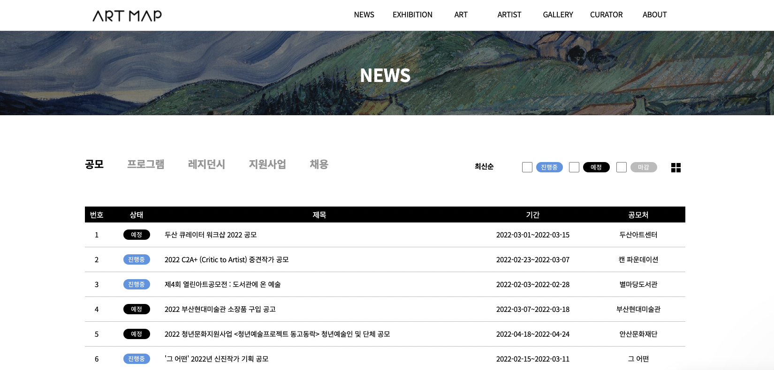This screenshot has width=774, height=370.
Task: Open the ABOUT menu
Action: (654, 15)
